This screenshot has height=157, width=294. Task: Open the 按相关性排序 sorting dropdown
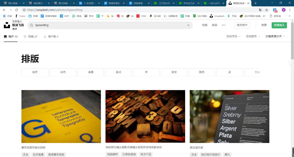click(275, 36)
